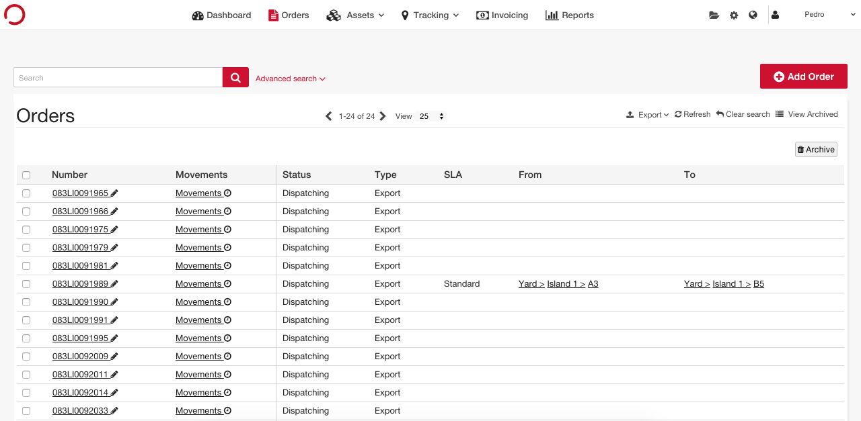
Task: Click the user profile icon
Action: (x=775, y=15)
